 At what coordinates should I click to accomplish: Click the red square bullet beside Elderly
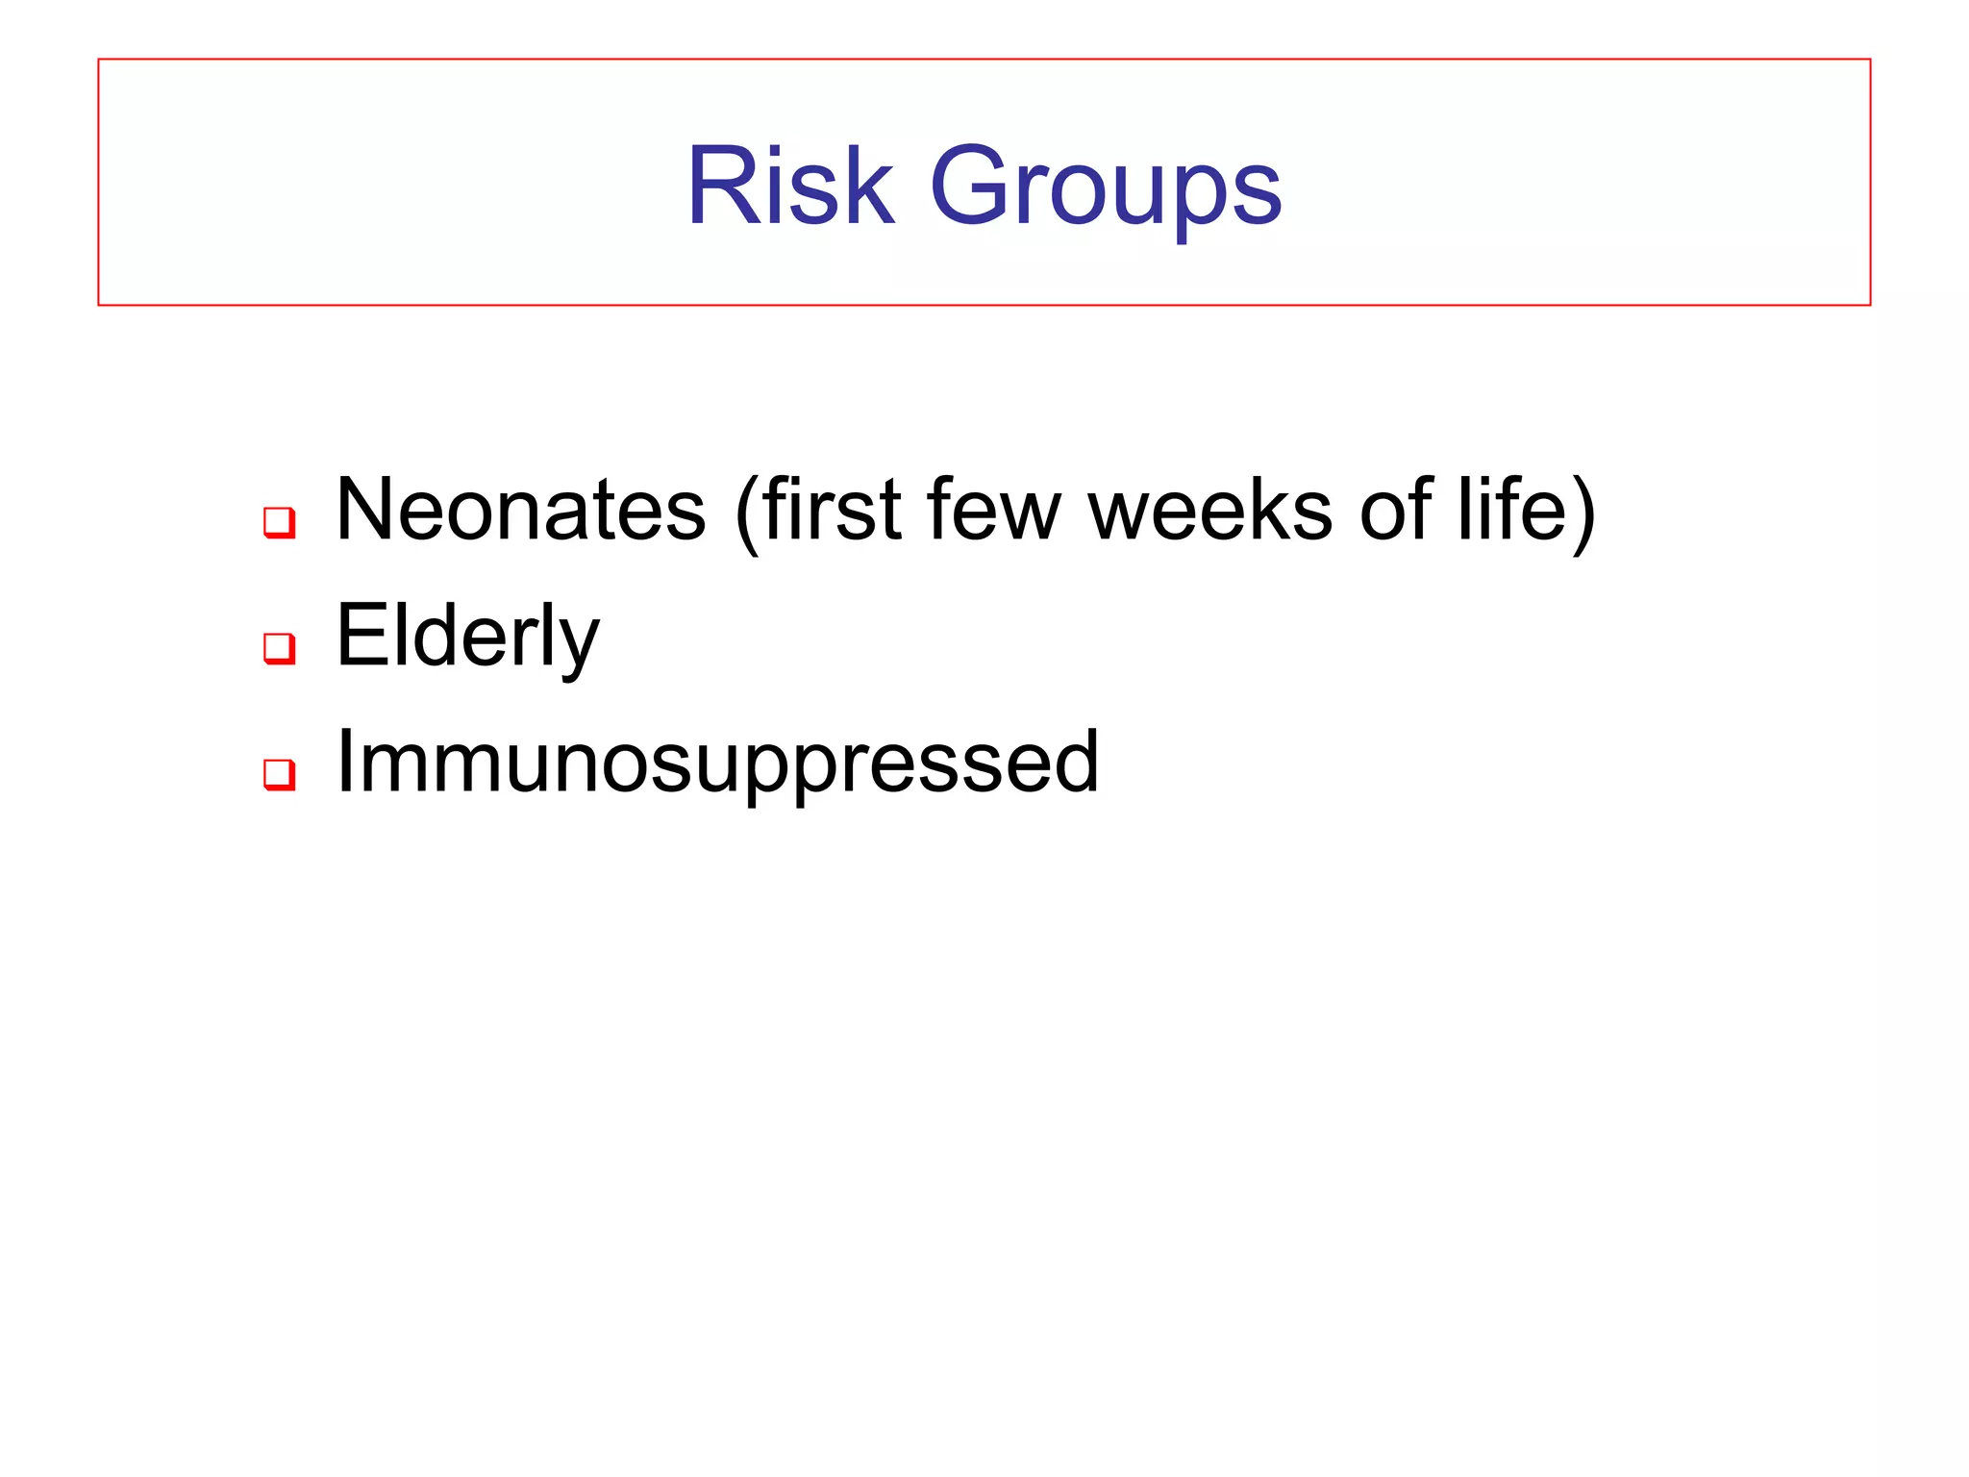(x=279, y=647)
